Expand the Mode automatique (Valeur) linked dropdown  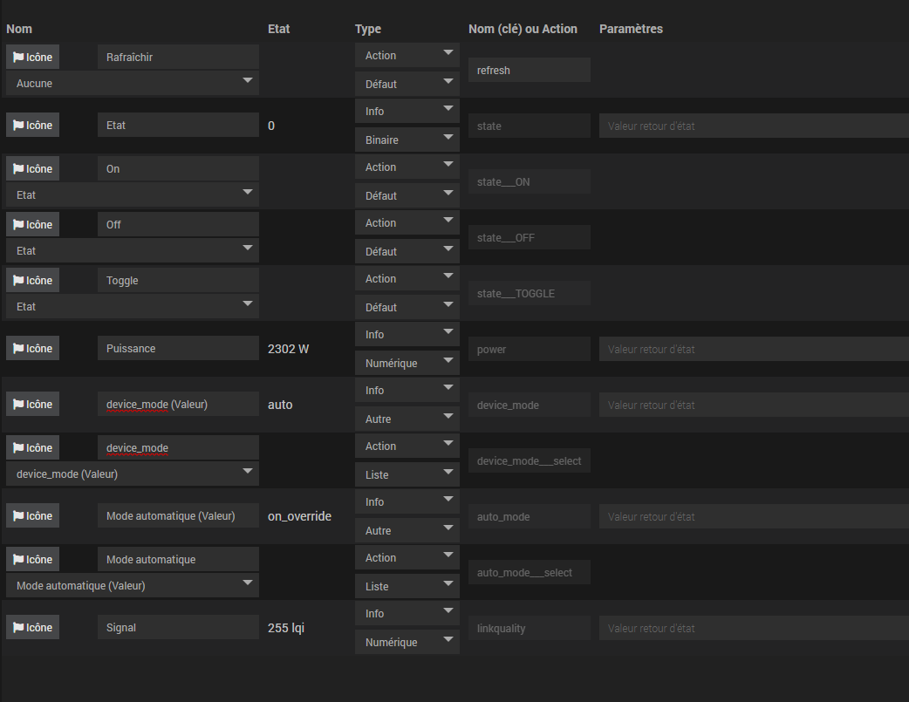tap(132, 586)
